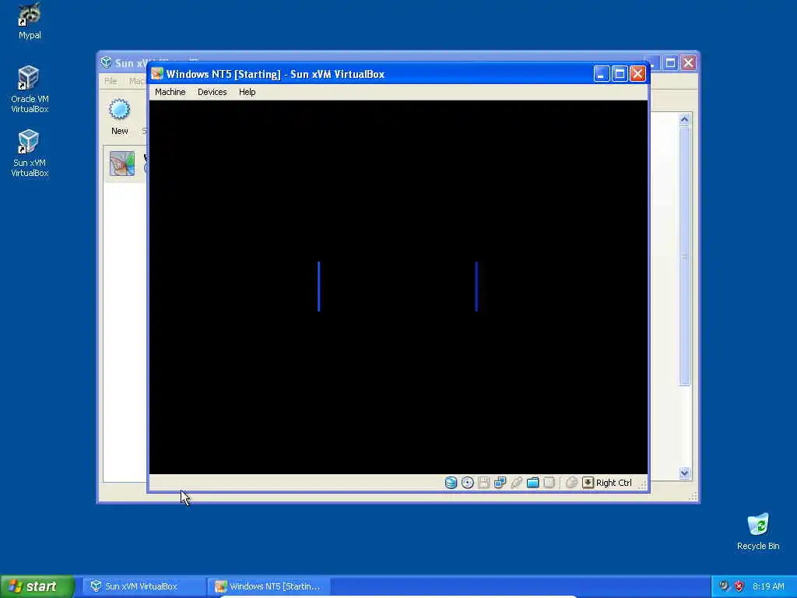
Task: Maximize the background VirtualBox manager window
Action: coord(670,62)
